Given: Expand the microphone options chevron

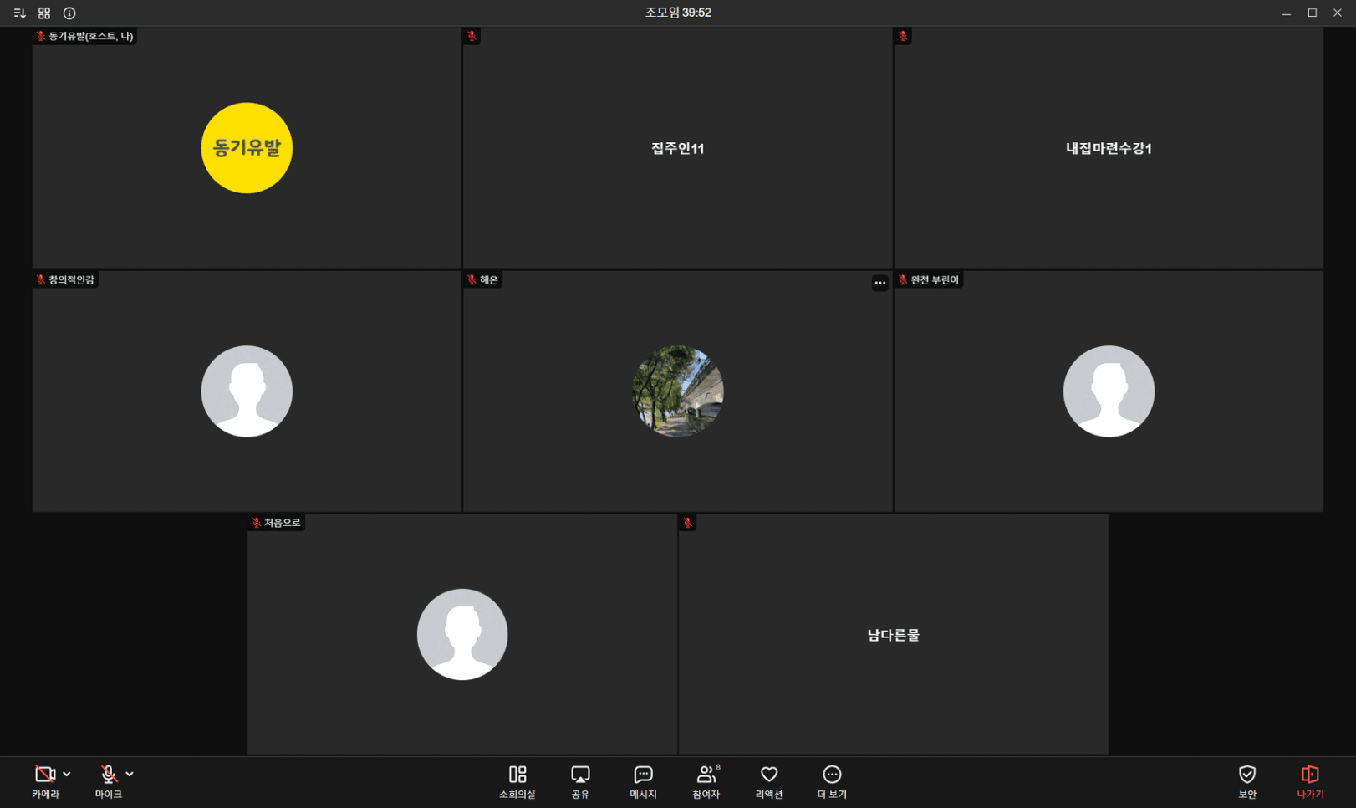Looking at the screenshot, I should pos(130,775).
